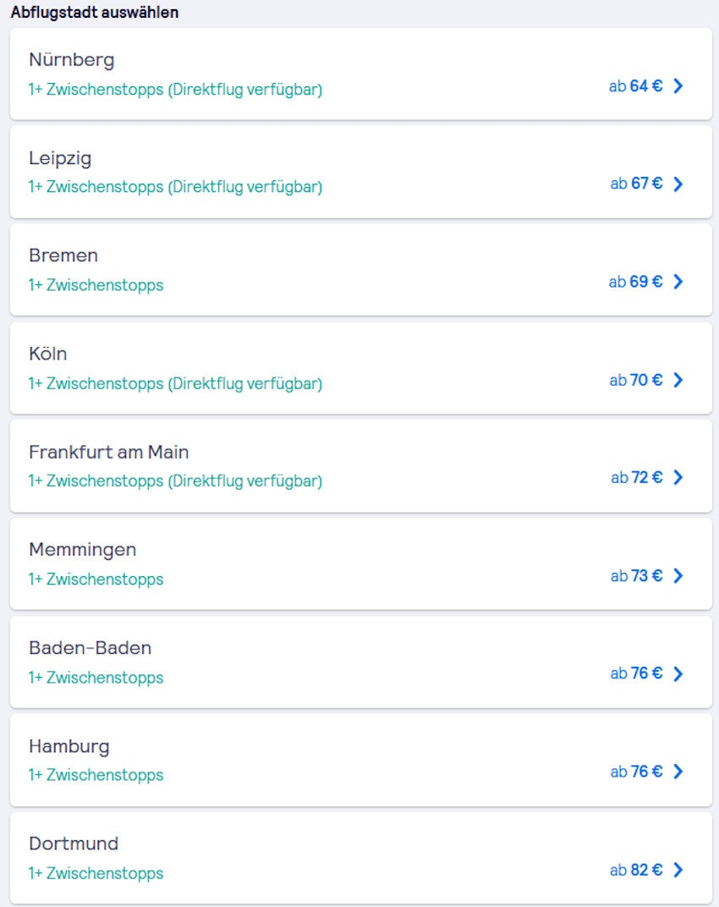The height and width of the screenshot is (907, 719).
Task: Select Nürnberg as departure city
Action: (x=71, y=60)
